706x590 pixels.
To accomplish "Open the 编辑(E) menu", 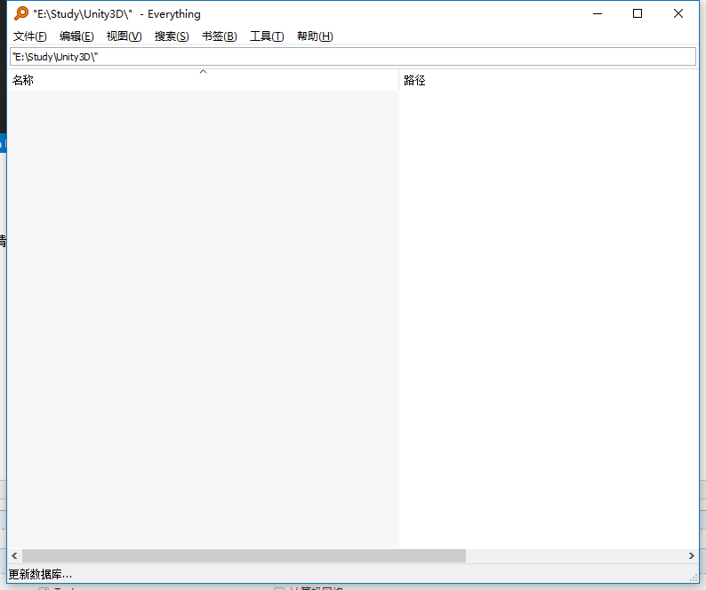I will point(76,36).
